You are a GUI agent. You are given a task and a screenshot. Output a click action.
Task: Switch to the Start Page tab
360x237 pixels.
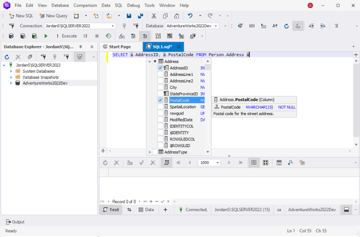119,46
